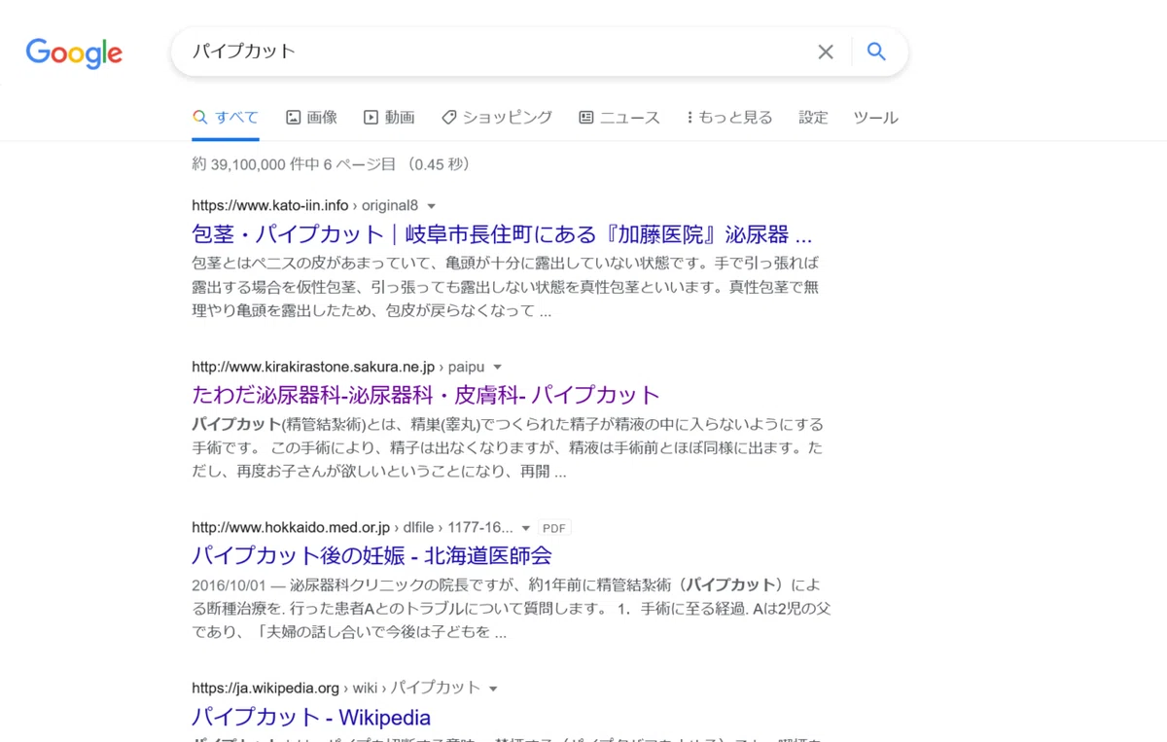Open パイプカット - Wikipedia result
1167x742 pixels.
(x=311, y=717)
